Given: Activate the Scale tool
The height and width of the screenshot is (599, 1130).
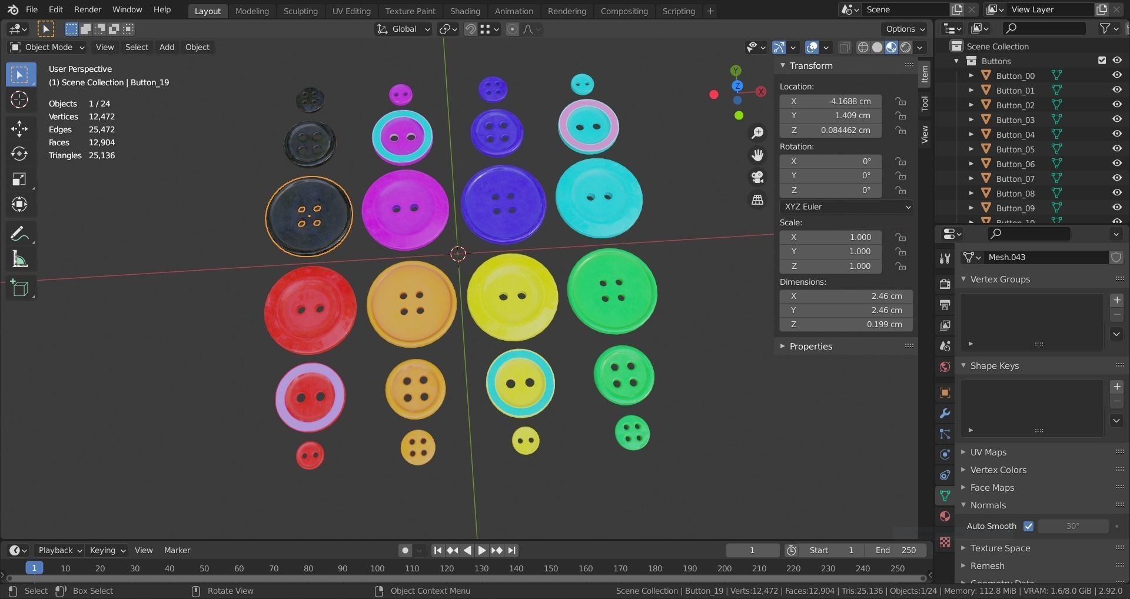Looking at the screenshot, I should click(x=19, y=179).
